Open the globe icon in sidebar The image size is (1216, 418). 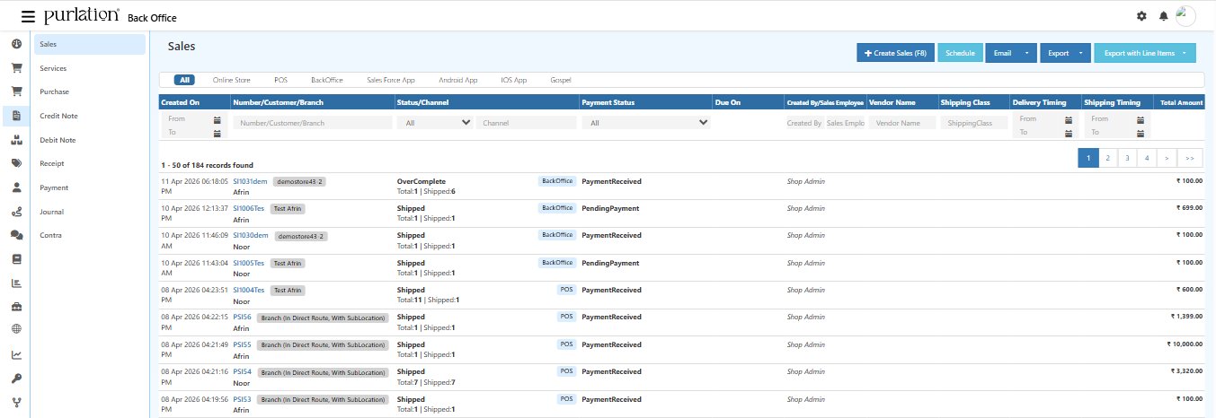16,328
